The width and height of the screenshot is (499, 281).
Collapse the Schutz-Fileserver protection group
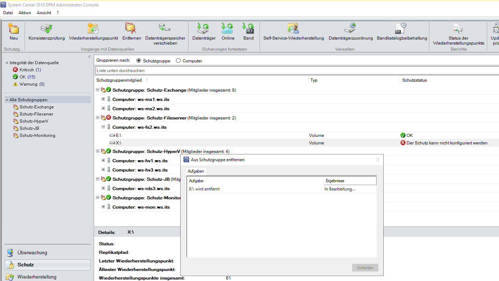tap(98, 118)
